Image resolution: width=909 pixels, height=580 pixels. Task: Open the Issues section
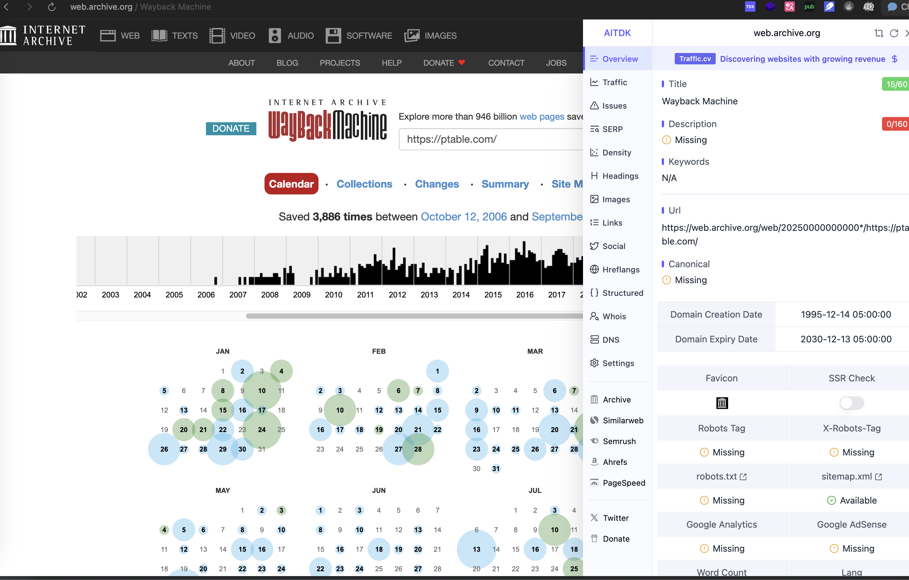pyautogui.click(x=617, y=106)
